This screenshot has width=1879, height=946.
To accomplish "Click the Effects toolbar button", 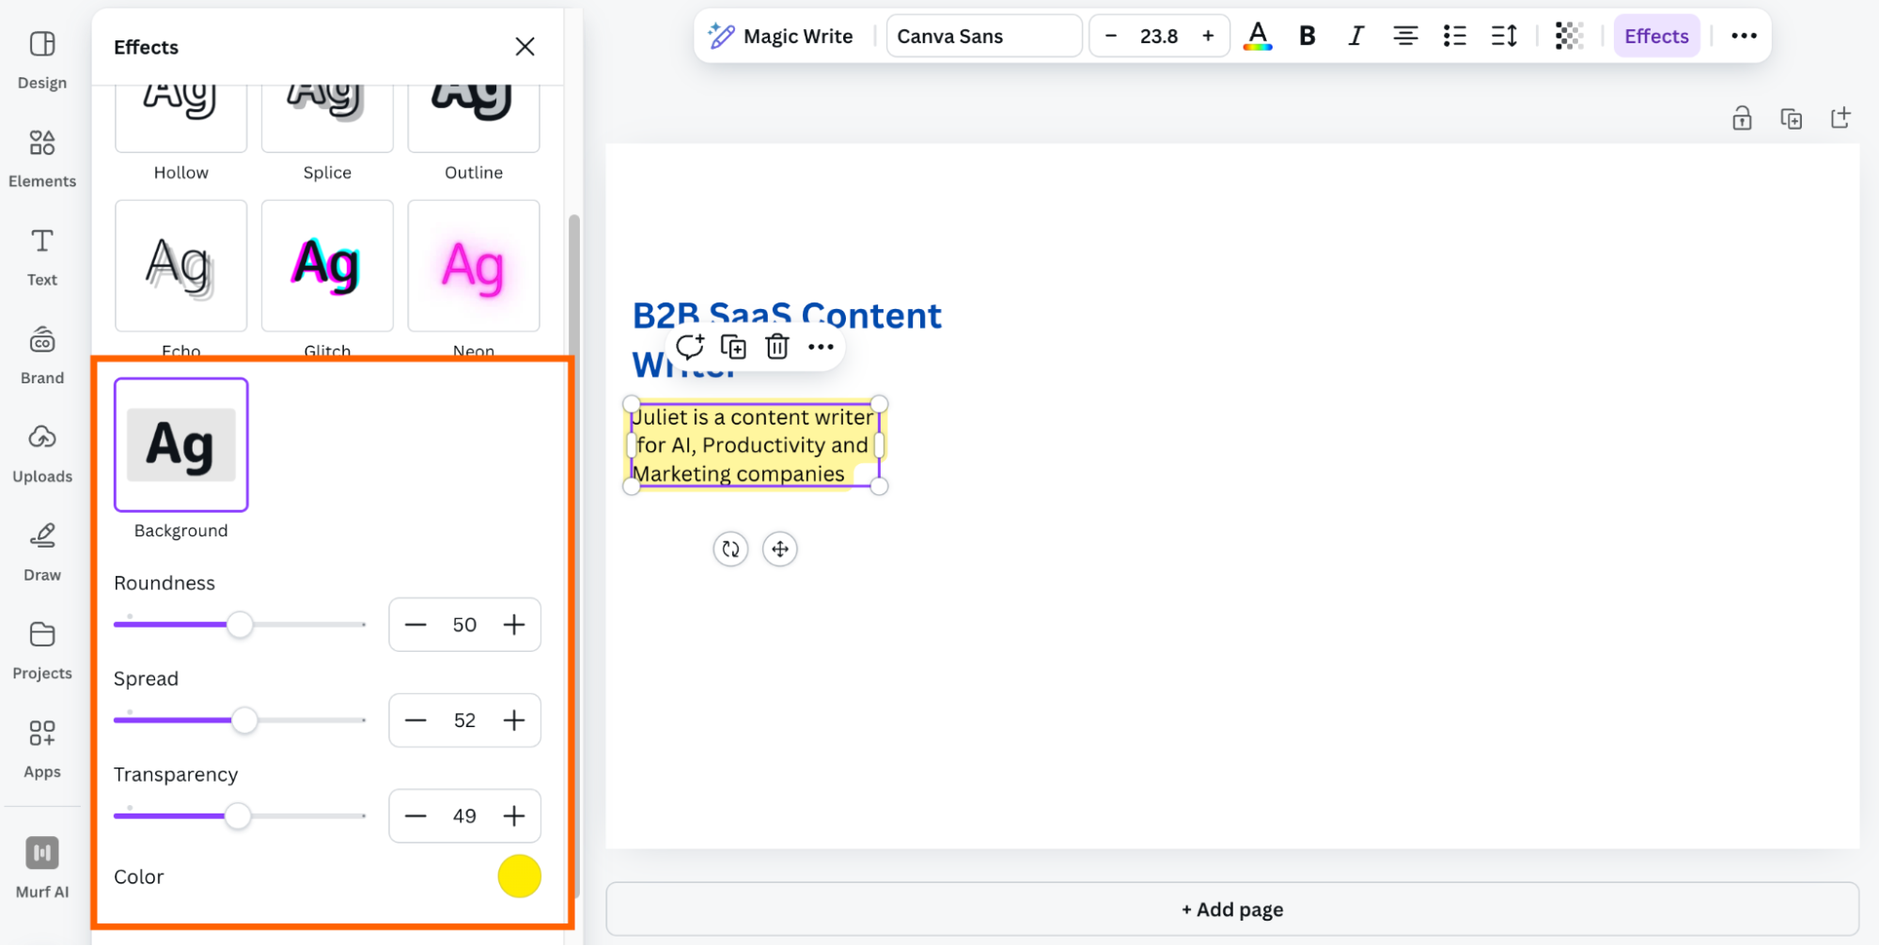I will pyautogui.click(x=1656, y=37).
